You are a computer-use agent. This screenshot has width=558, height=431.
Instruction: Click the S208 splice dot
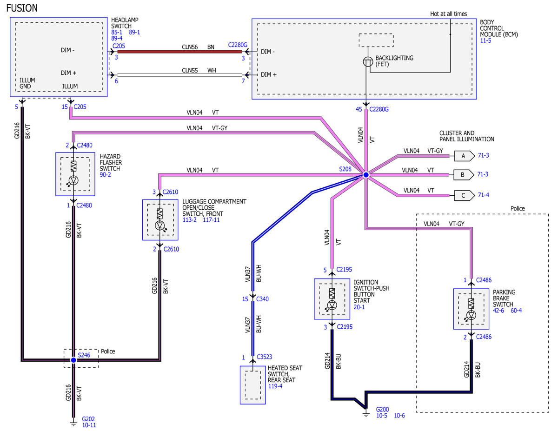366,175
